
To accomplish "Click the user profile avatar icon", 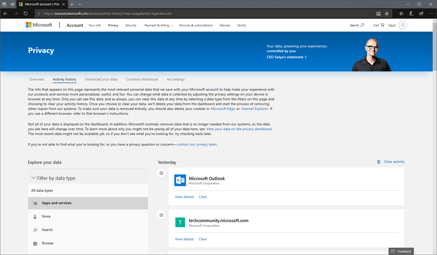I will click(x=403, y=25).
